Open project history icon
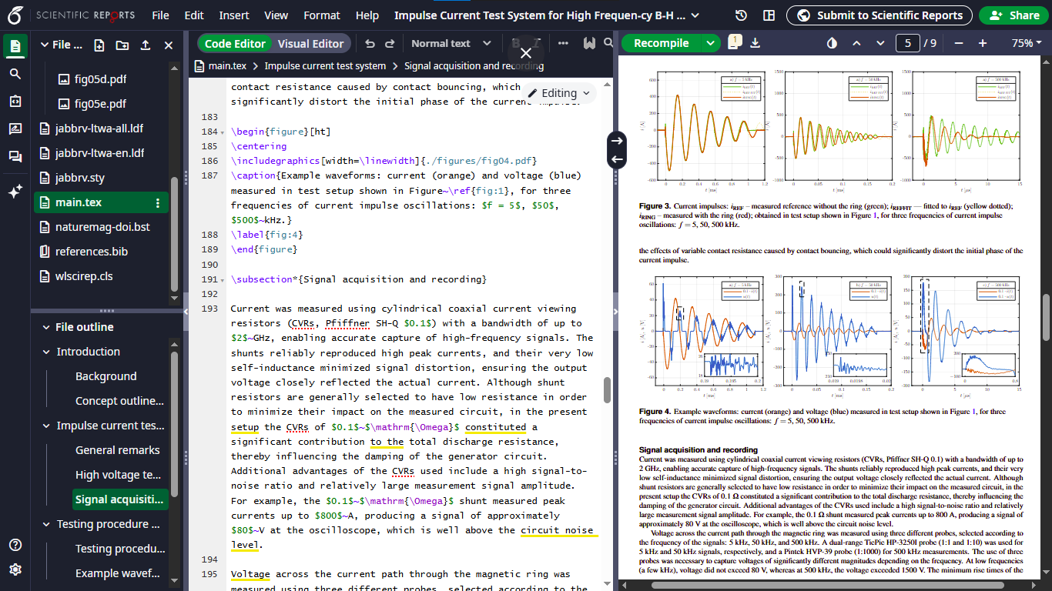The width and height of the screenshot is (1052, 591). click(741, 15)
